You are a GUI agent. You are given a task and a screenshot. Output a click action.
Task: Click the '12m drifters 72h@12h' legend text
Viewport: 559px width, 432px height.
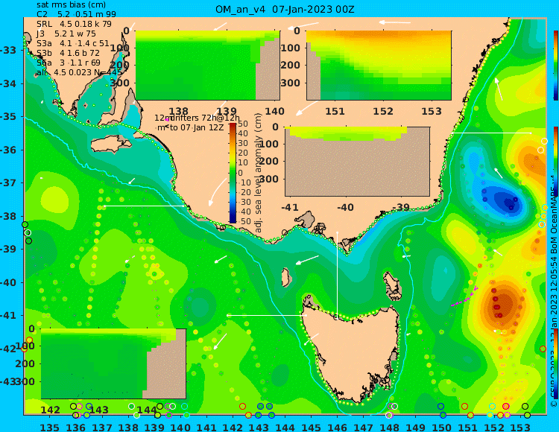tap(198, 118)
